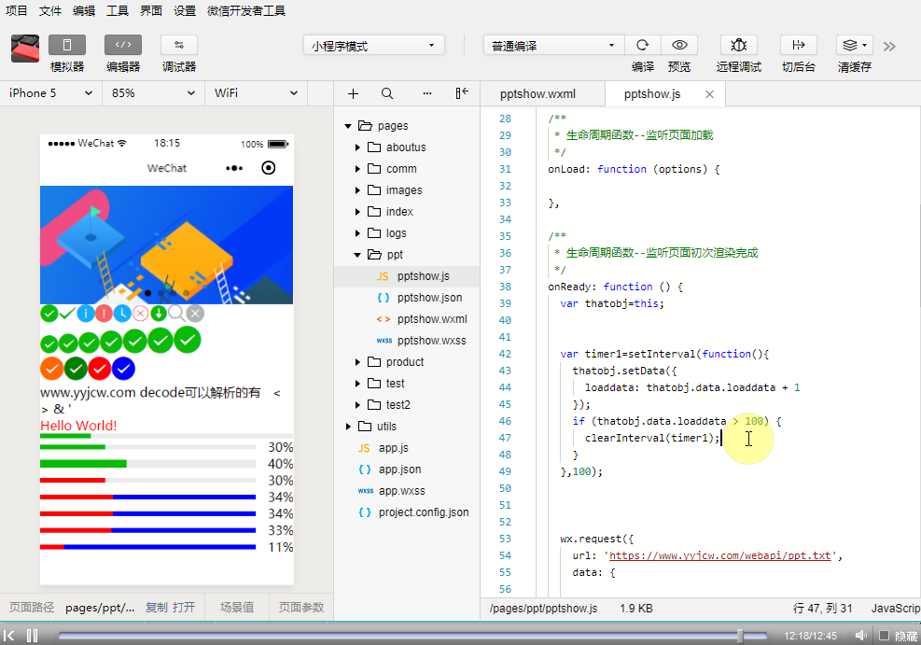
Task: Expand the index folder
Action: coord(357,212)
